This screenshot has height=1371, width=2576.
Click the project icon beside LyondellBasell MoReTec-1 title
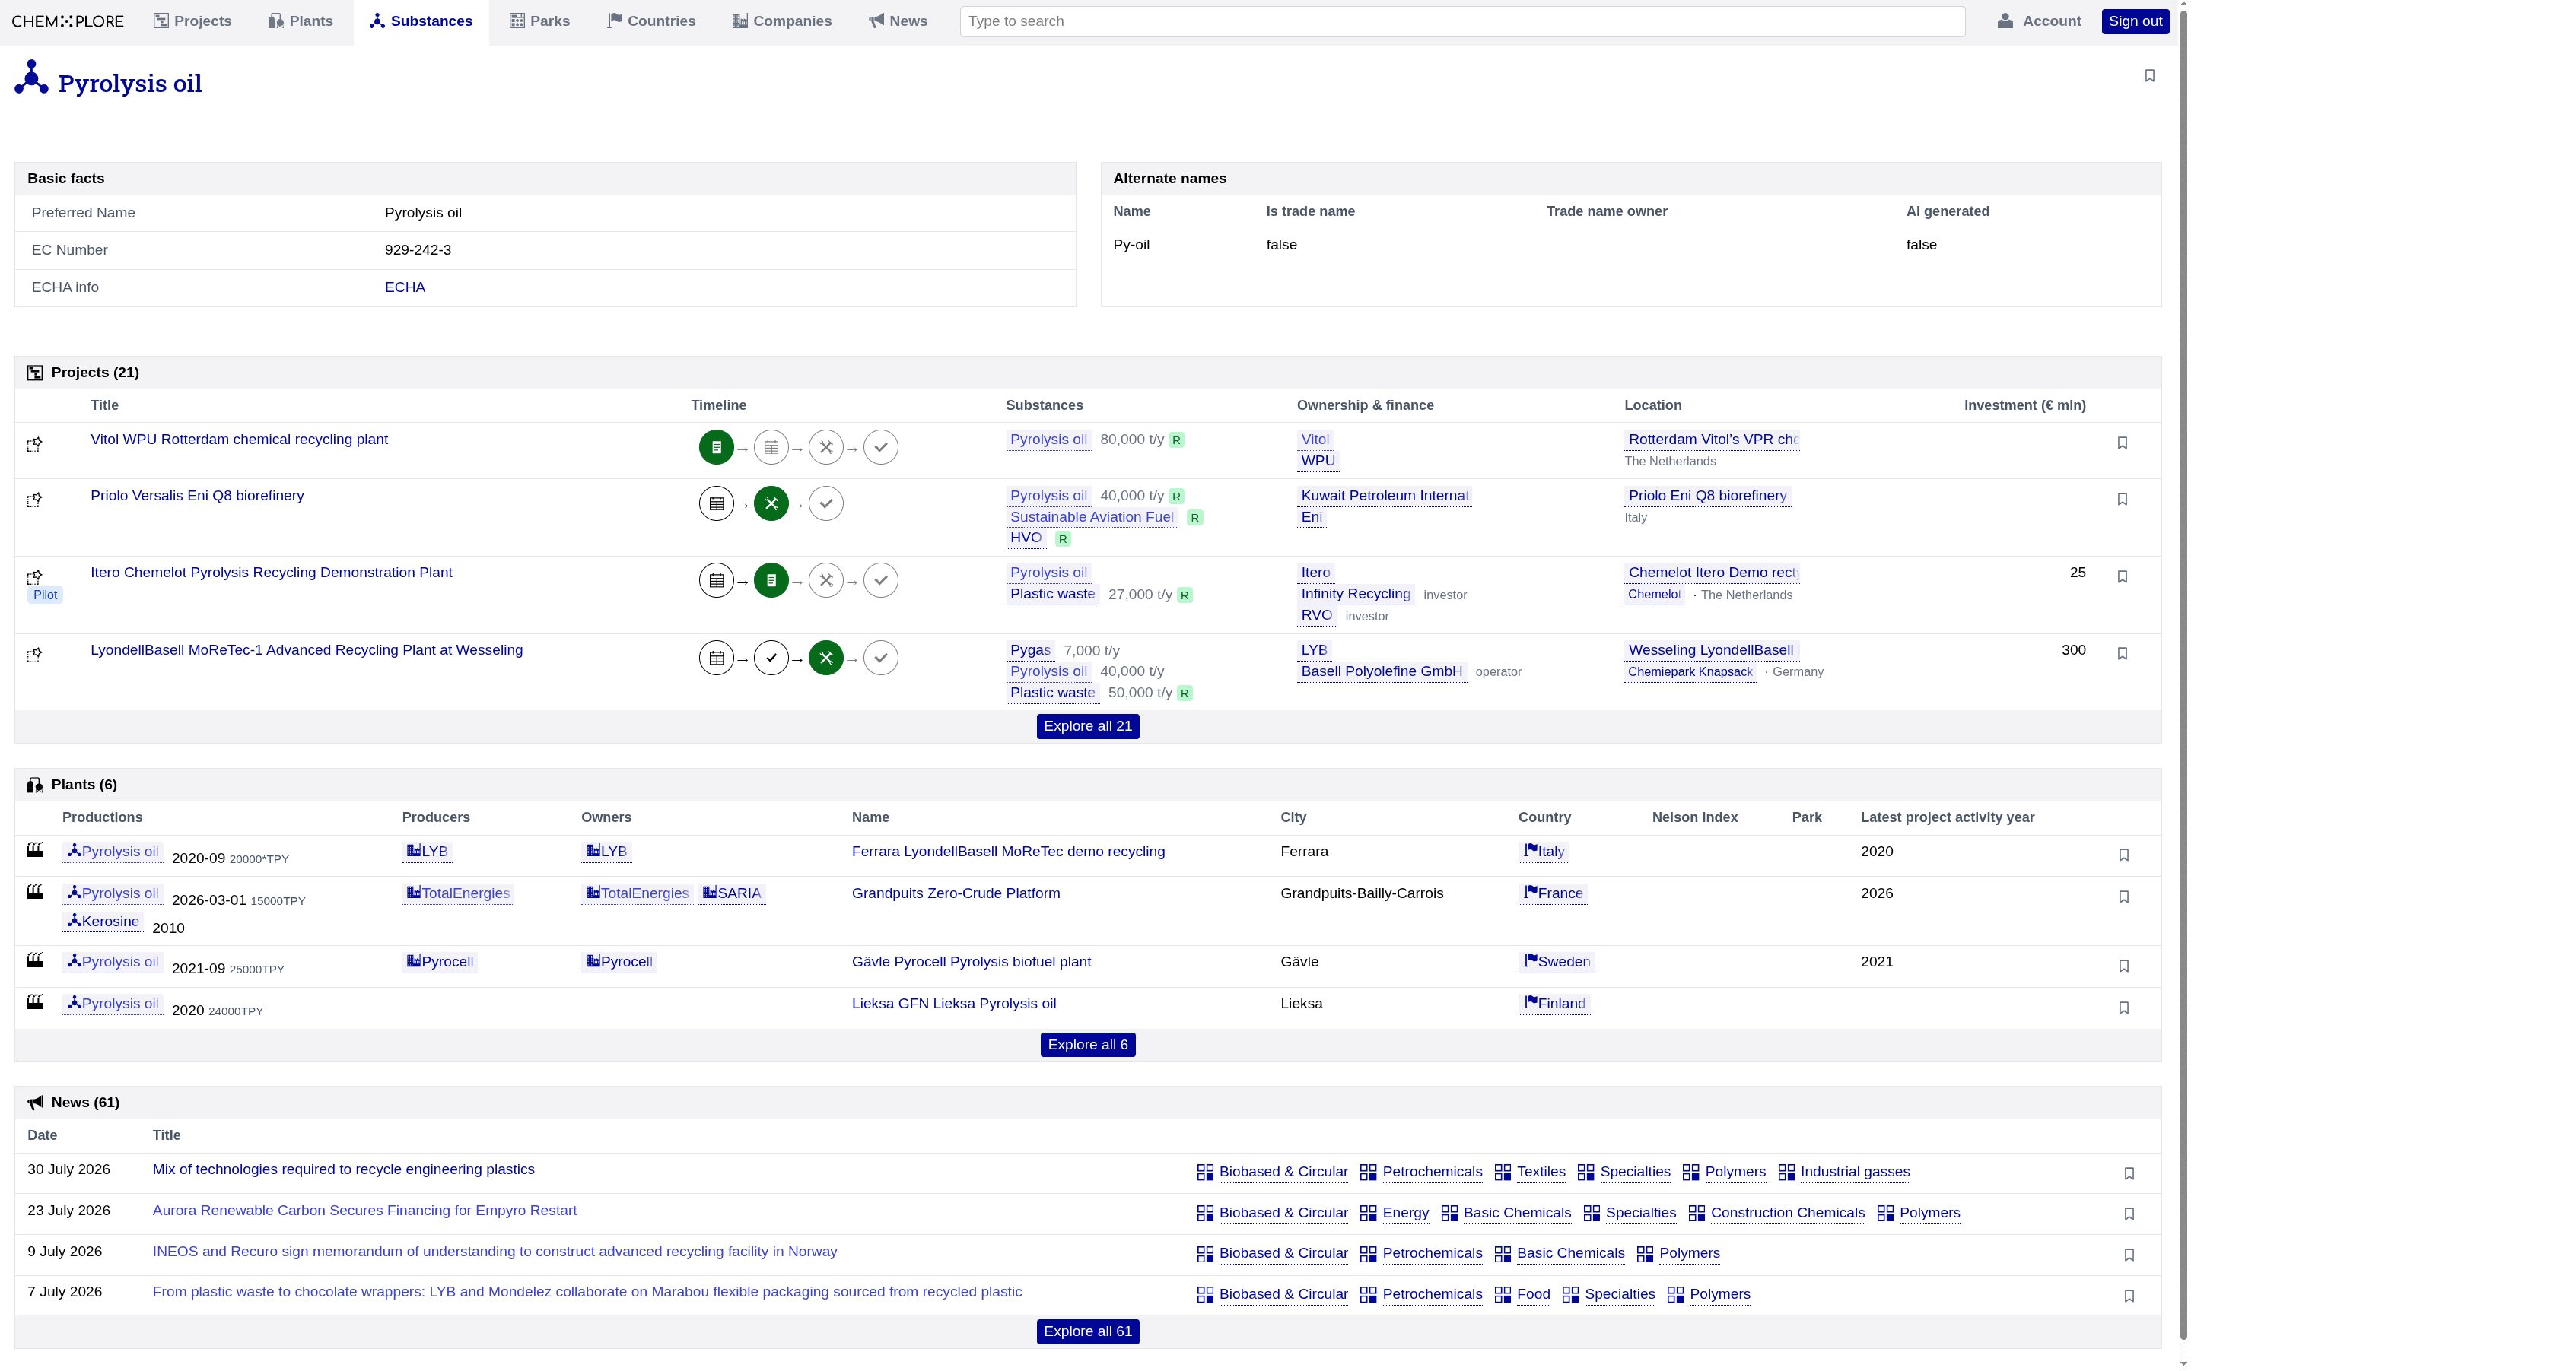[34, 655]
